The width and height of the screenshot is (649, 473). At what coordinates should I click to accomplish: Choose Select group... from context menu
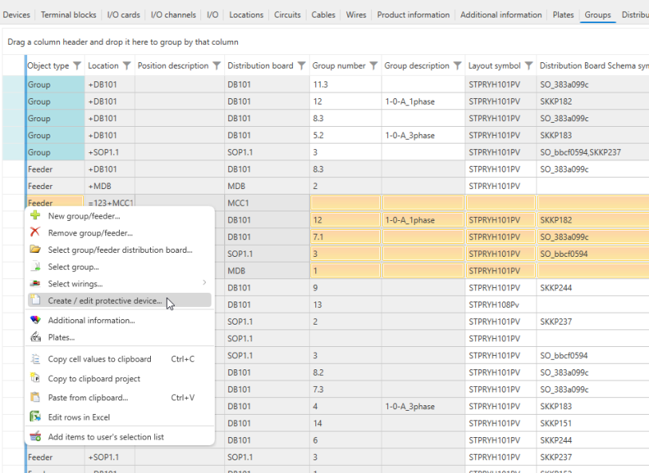[73, 267]
